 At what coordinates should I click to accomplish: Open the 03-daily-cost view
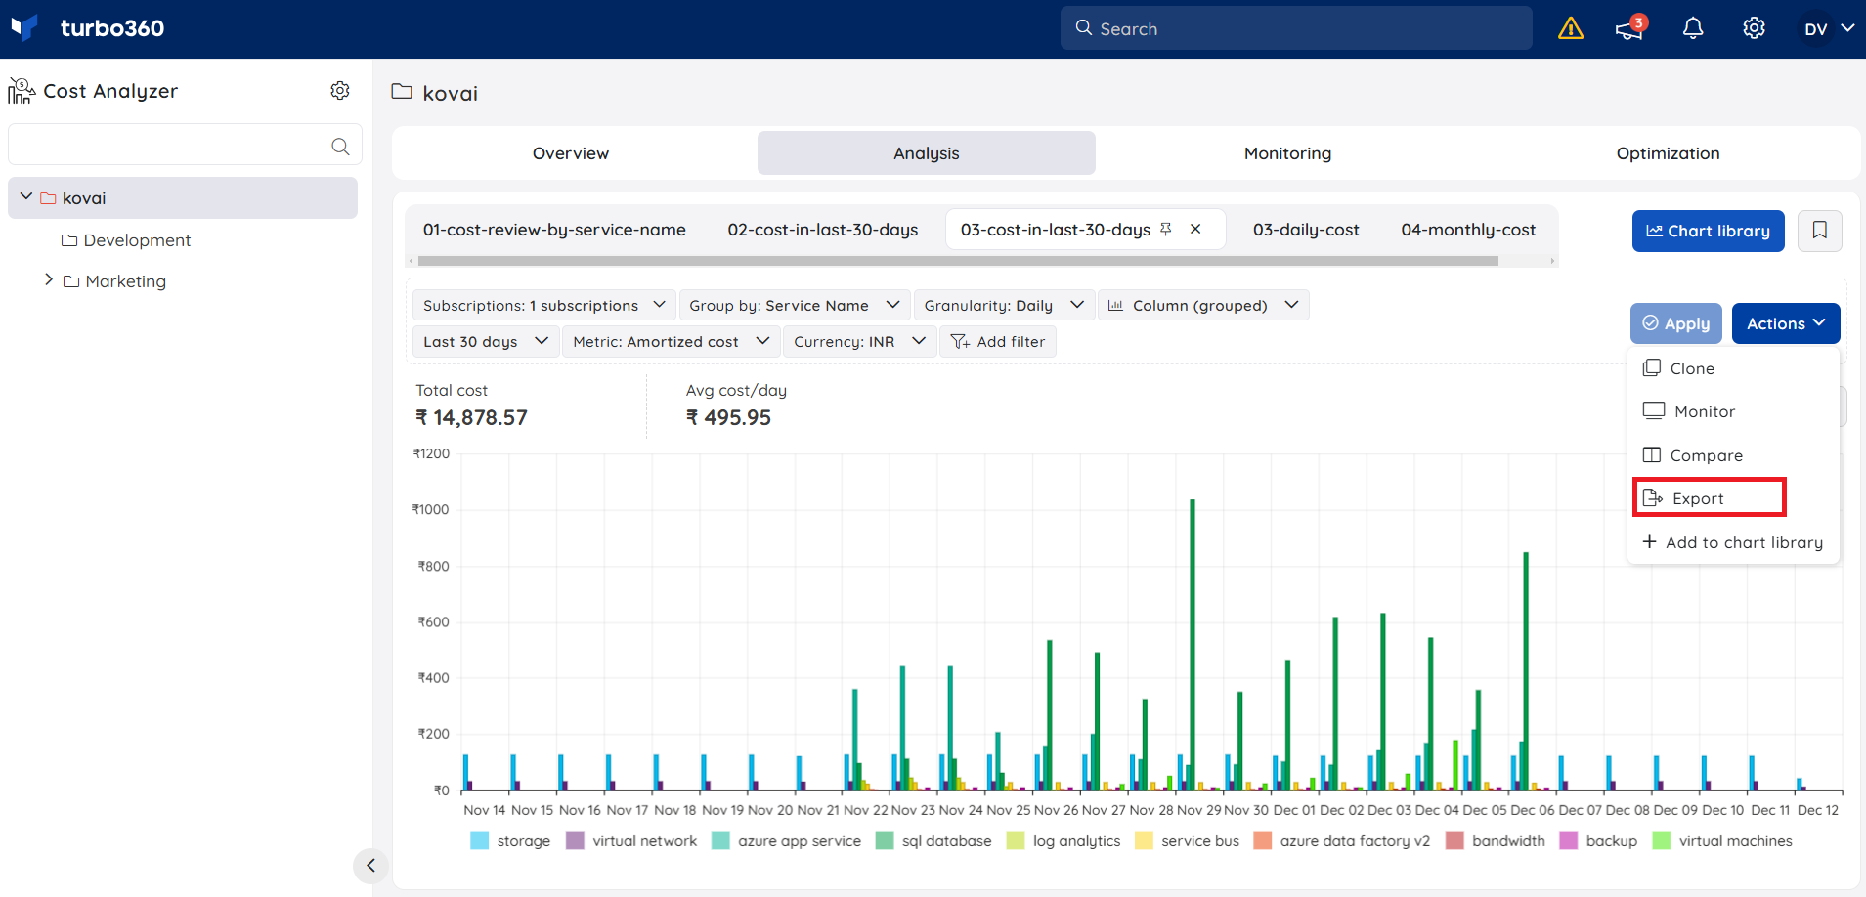point(1306,230)
